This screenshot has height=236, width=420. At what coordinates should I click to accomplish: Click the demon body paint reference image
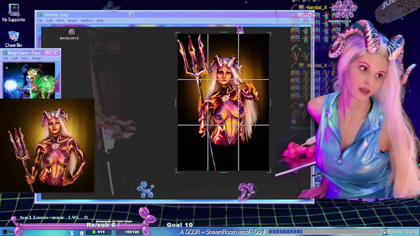point(47,145)
